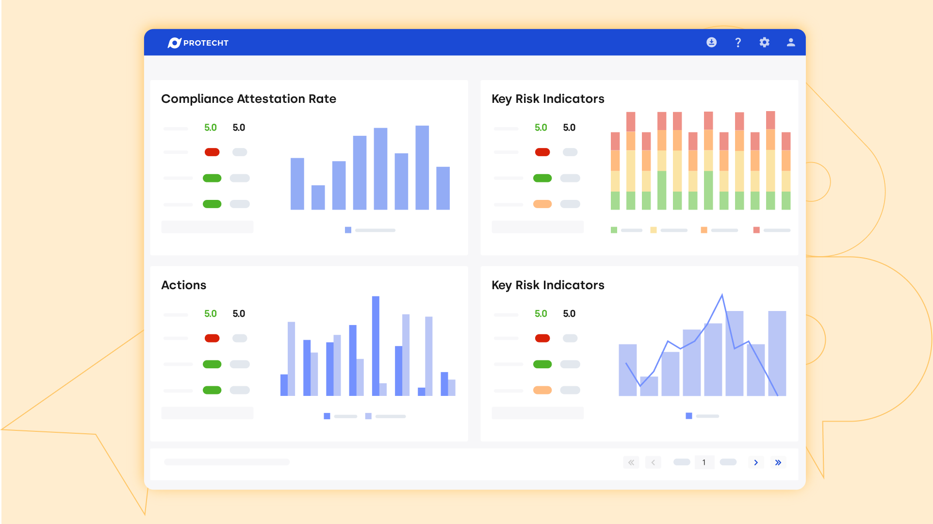Click the red legend swatch in Key Risk Indicators
933x524 pixels.
756,230
